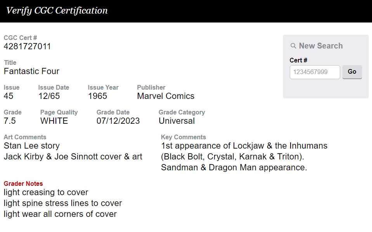
Task: Click the light spine stress lines note
Action: (x=63, y=203)
